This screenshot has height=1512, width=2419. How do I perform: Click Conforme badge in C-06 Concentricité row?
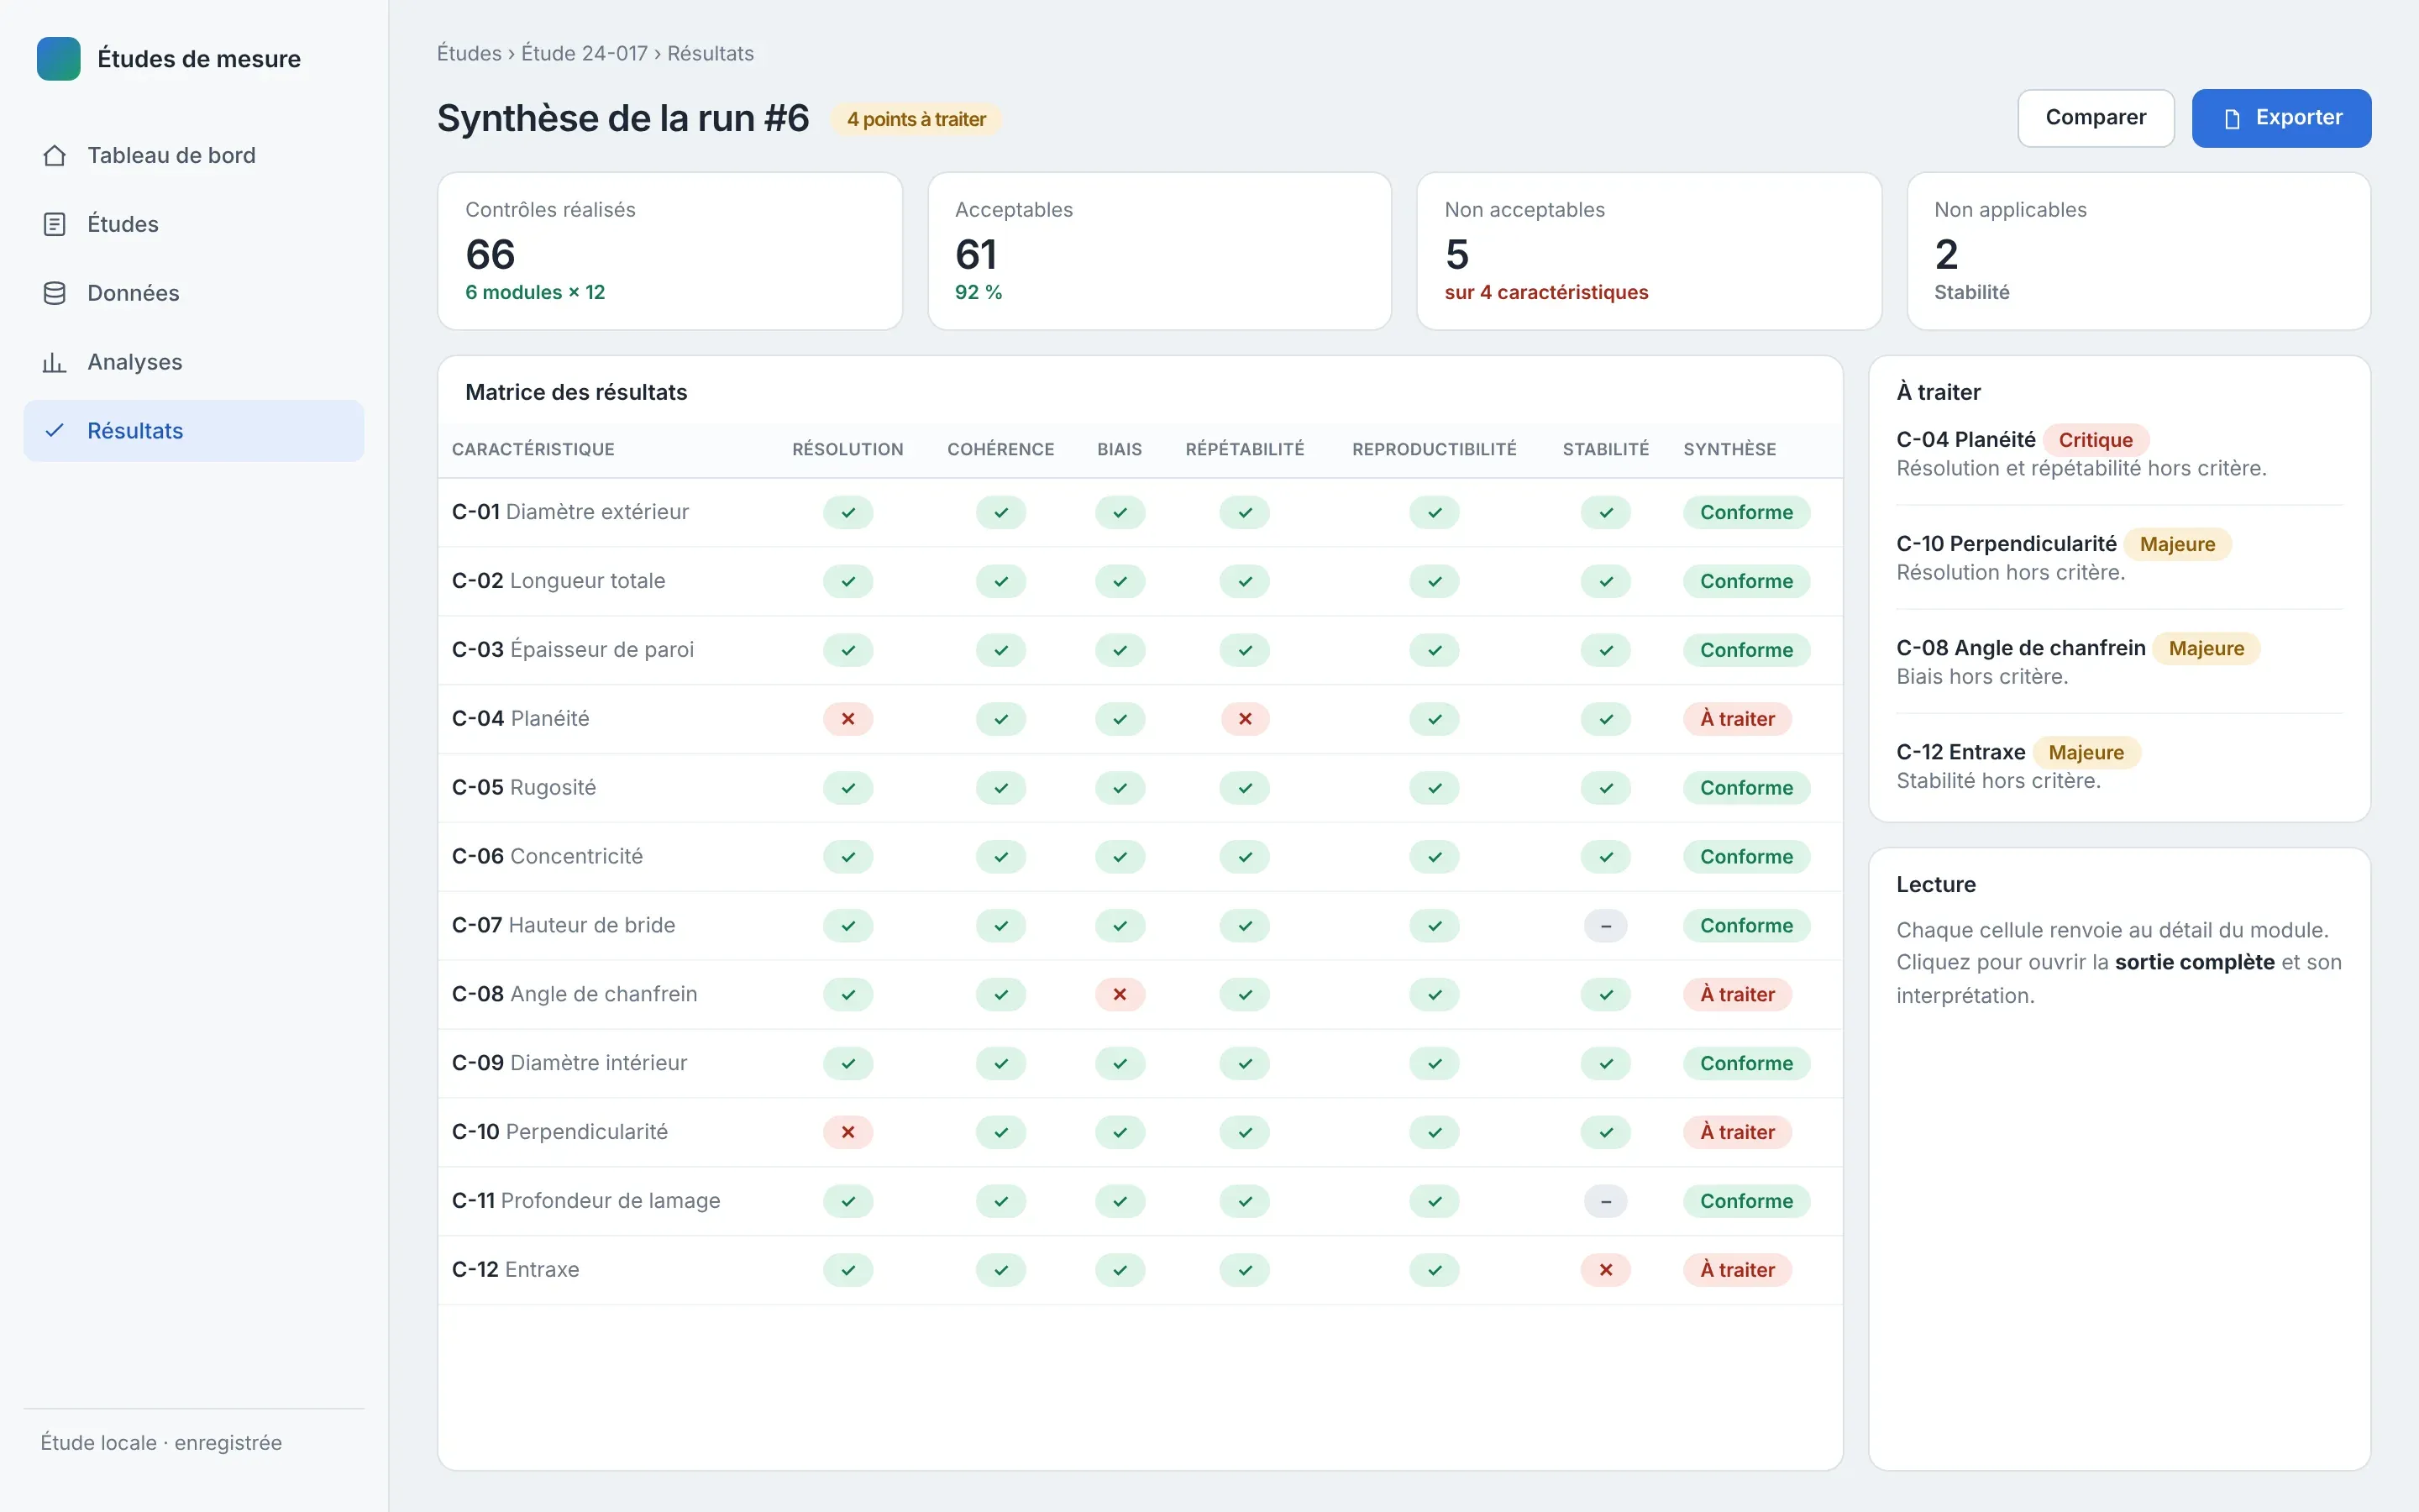click(1746, 857)
